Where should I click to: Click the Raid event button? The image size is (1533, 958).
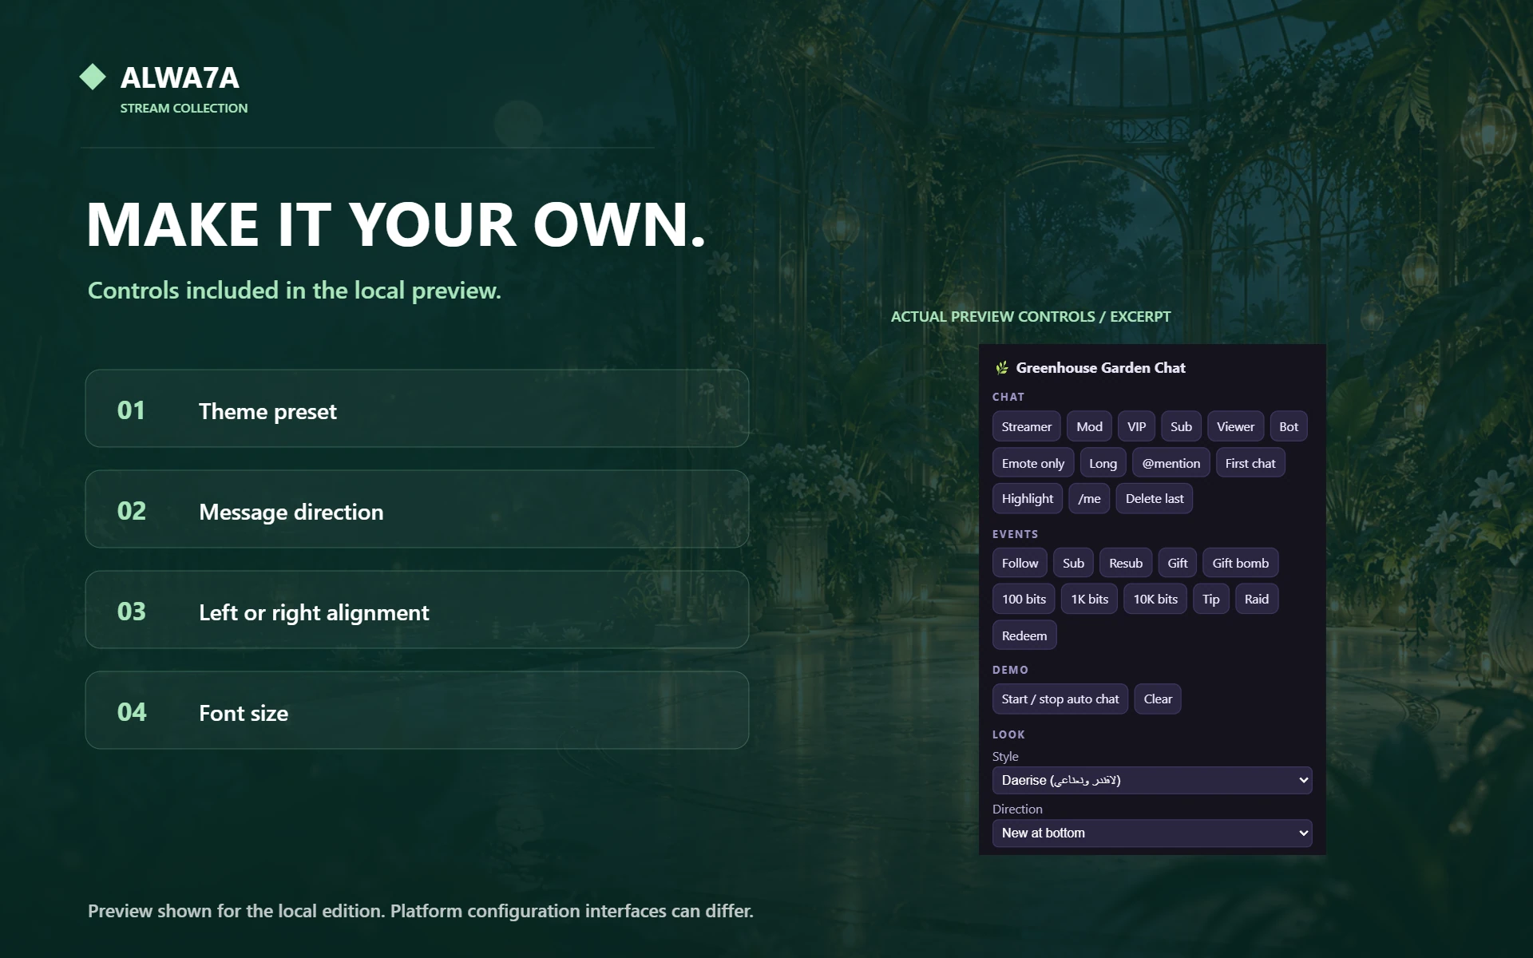point(1257,599)
